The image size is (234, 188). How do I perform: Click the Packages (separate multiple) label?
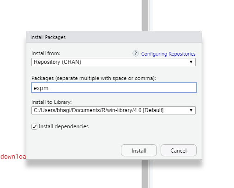(94, 78)
